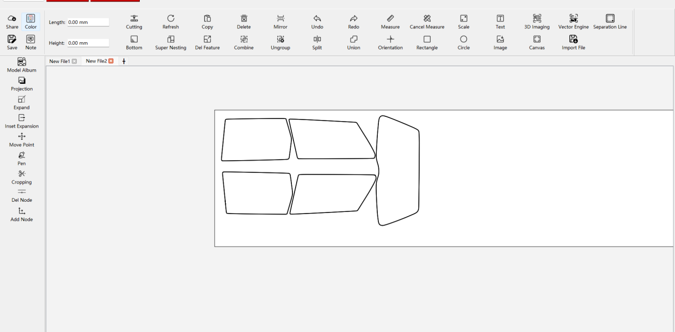This screenshot has width=675, height=332.
Task: Select the Inset Expansion tool
Action: tap(21, 121)
